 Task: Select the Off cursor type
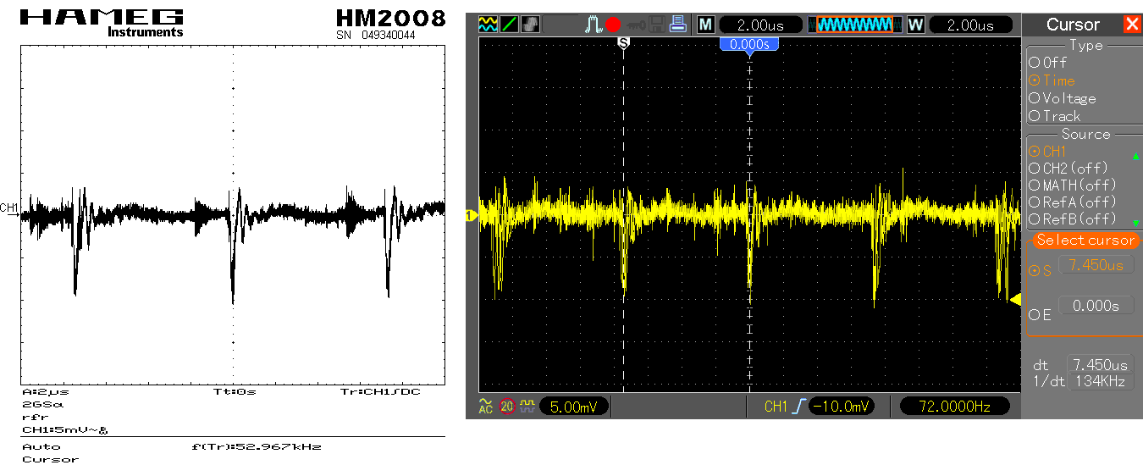[x=1048, y=63]
